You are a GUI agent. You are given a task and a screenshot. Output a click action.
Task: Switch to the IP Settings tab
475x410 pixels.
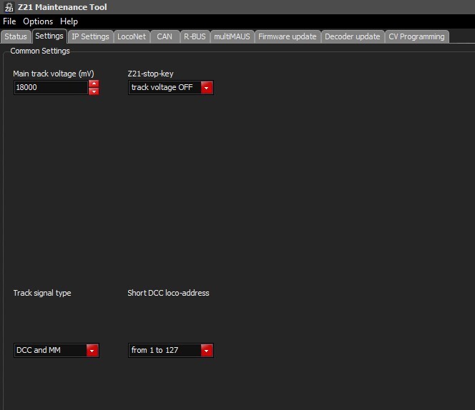tap(90, 36)
